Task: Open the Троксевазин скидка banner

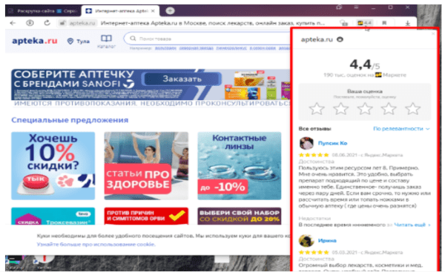Action: pos(53,216)
